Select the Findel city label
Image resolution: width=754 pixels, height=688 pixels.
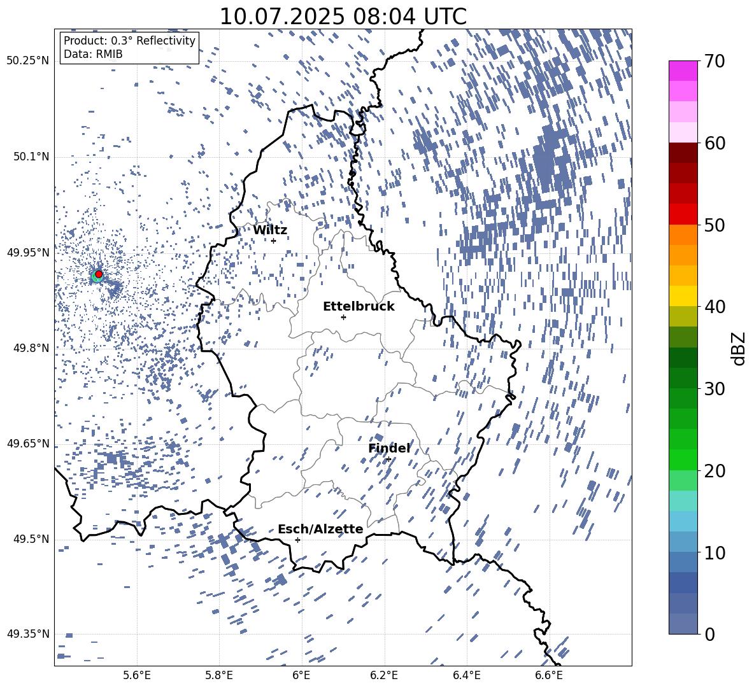[x=389, y=448]
